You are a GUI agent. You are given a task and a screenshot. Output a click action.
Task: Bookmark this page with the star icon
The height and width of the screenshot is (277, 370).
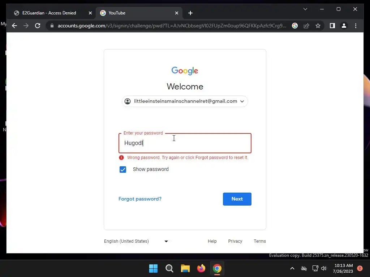coord(318,26)
